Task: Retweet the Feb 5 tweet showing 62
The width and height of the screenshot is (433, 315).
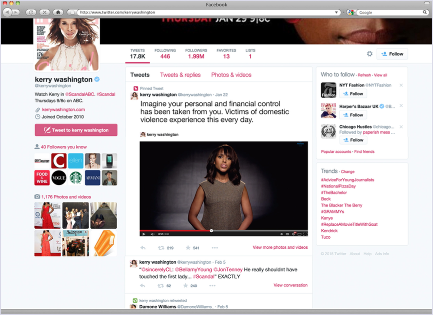Action: [x=164, y=286]
